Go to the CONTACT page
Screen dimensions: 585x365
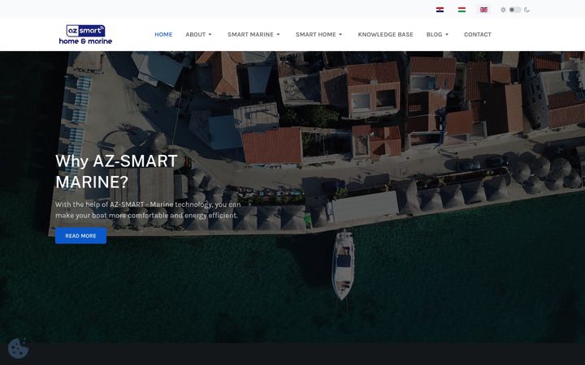click(478, 34)
